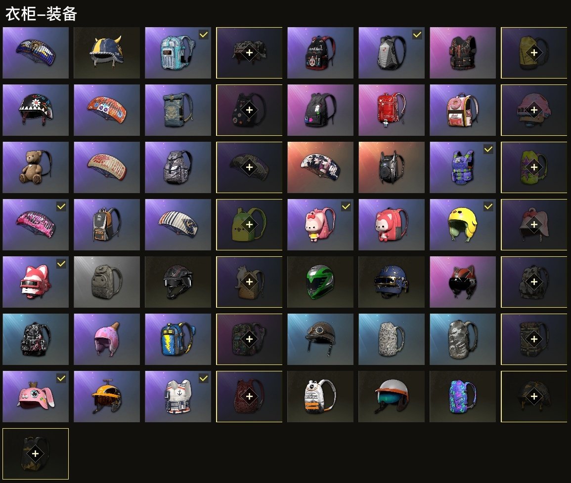
Task: Choose the pink ice cream cone helmet
Action: [x=107, y=339]
